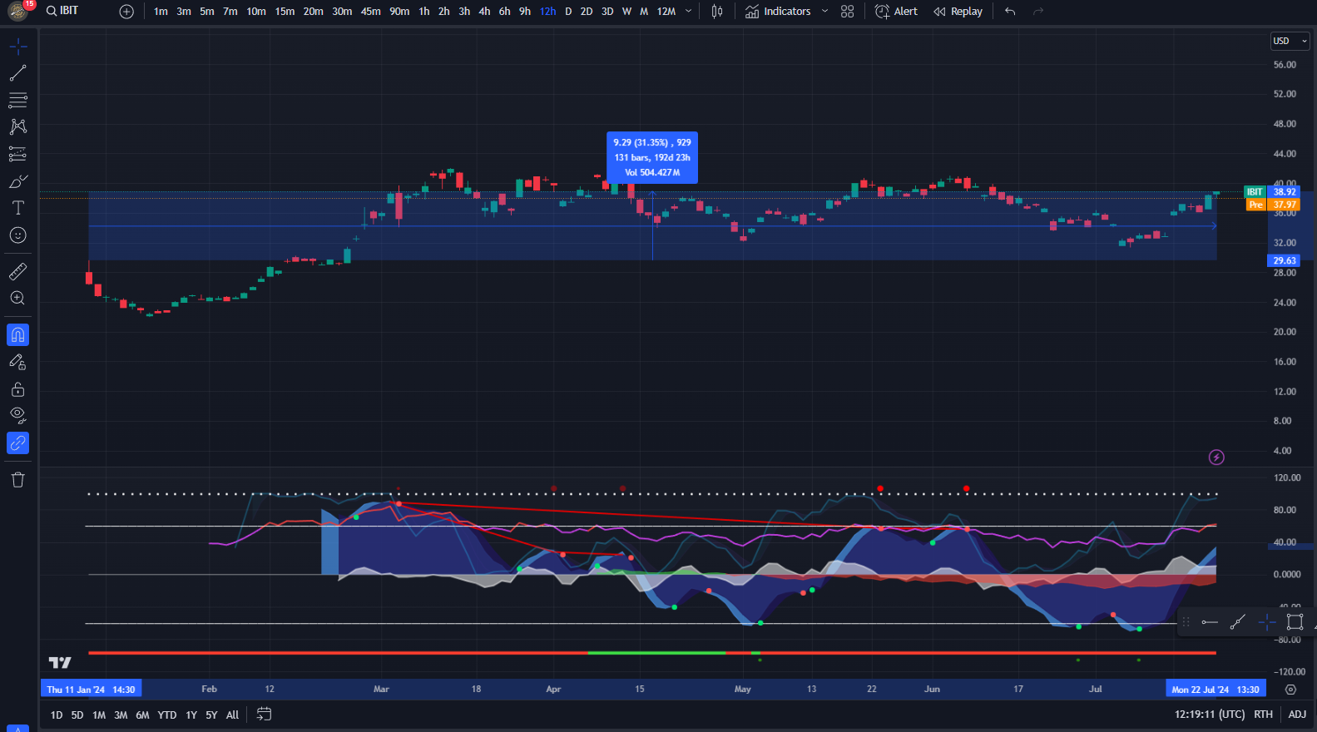Viewport: 1317px width, 732px height.
Task: Select the Measure ruler tool
Action: point(17,271)
